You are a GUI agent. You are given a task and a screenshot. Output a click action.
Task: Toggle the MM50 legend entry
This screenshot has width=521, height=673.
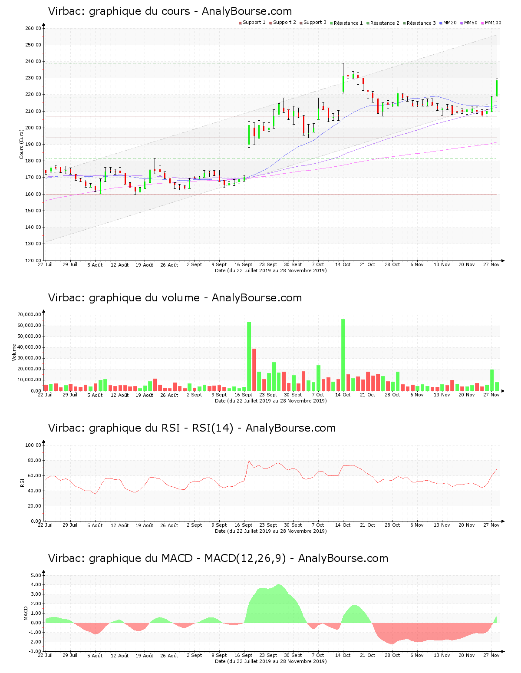point(468,23)
